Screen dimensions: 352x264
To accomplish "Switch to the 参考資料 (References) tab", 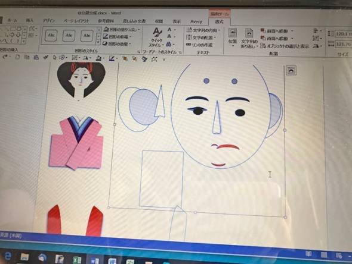I will [x=106, y=21].
